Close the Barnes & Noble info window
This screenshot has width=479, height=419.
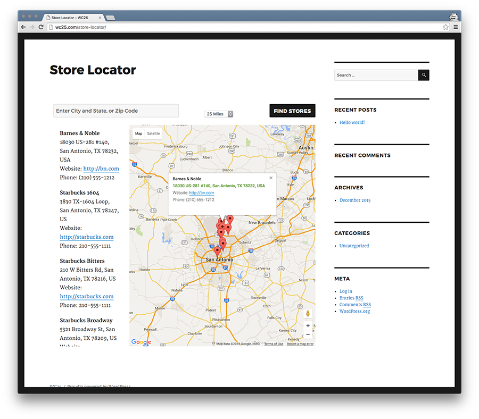pyautogui.click(x=271, y=178)
